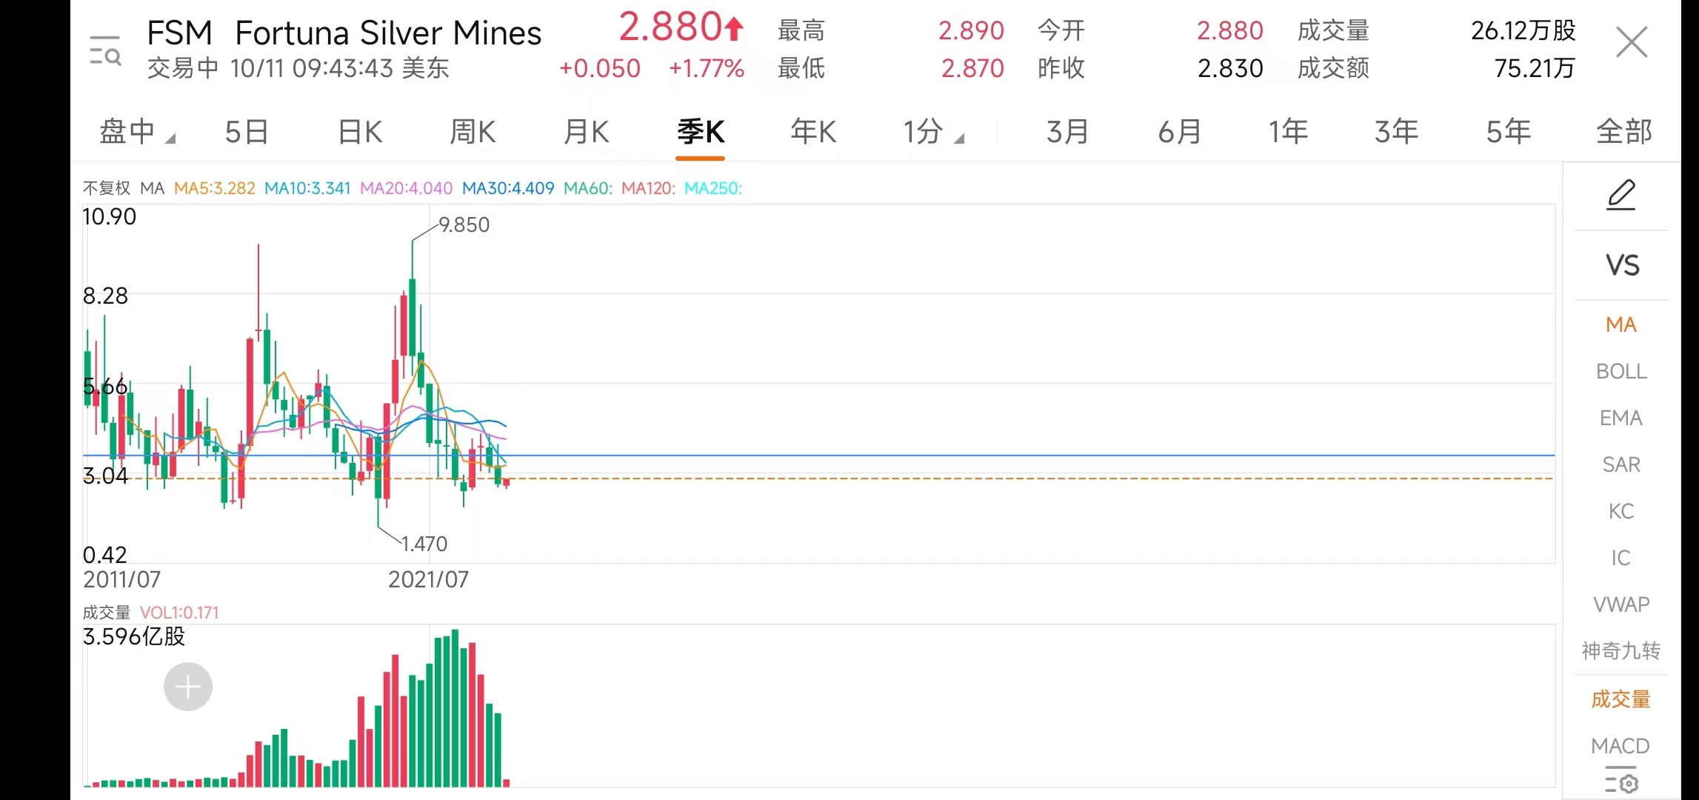Enable the 神奇九转 indicator
This screenshot has height=800, width=1699.
[x=1620, y=651]
